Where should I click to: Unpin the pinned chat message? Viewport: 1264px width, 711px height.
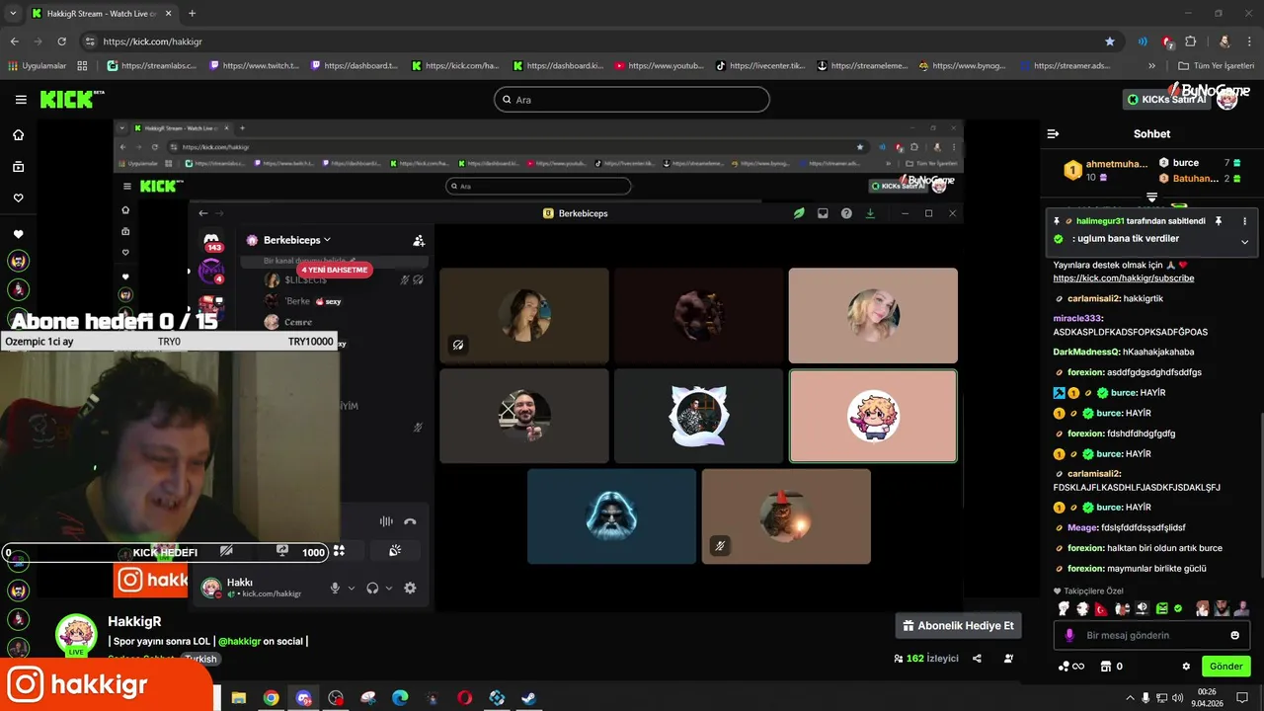pos(1219,221)
